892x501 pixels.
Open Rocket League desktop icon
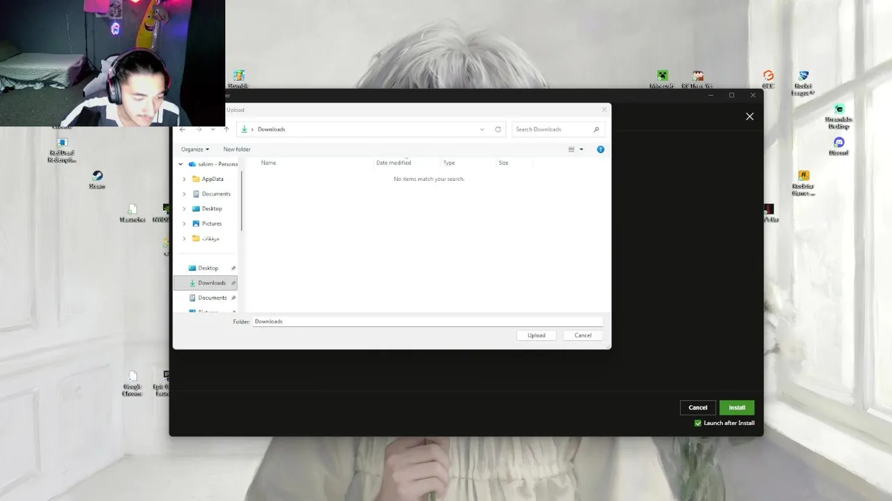tap(803, 83)
